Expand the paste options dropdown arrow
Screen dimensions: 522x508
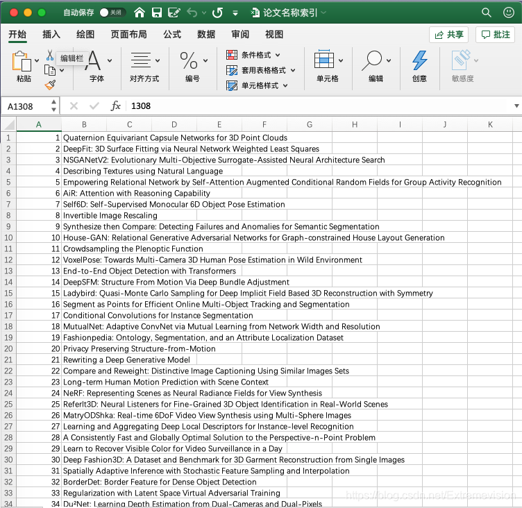37,60
